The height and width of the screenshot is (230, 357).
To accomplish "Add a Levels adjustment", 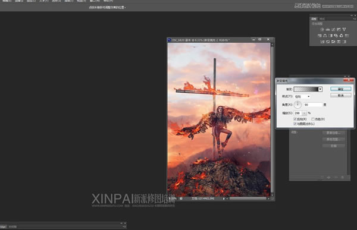I will [328, 29].
